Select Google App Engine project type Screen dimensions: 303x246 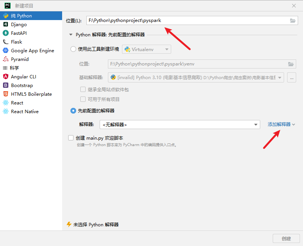point(31,50)
